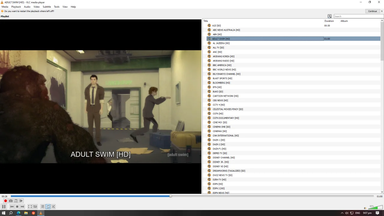Screen dimensions: 384x216
Task: Click icon beside DAZN 1 [HD]
Action: pyautogui.click(x=209, y=140)
